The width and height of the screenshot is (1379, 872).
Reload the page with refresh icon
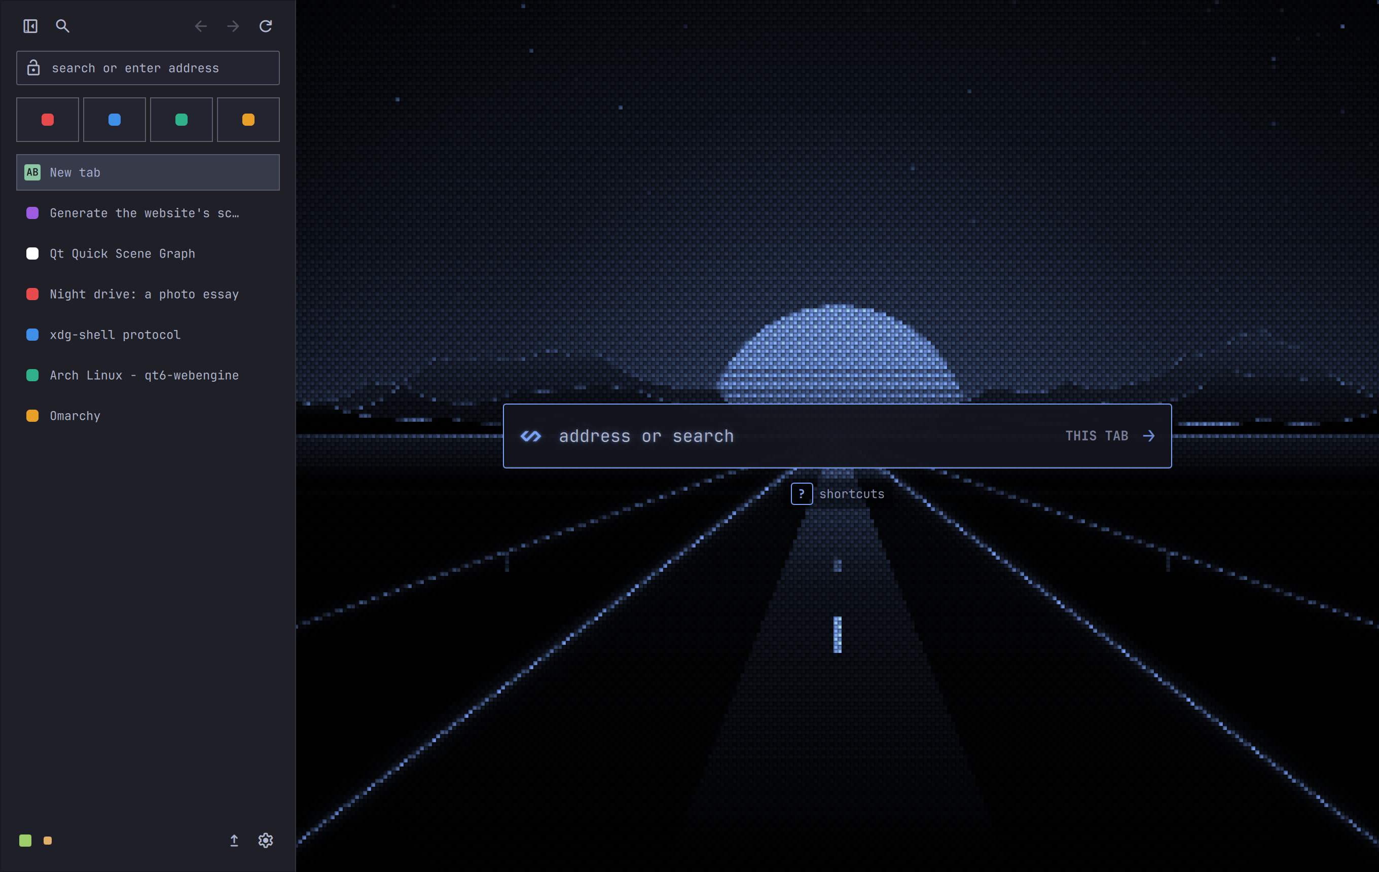pos(265,26)
